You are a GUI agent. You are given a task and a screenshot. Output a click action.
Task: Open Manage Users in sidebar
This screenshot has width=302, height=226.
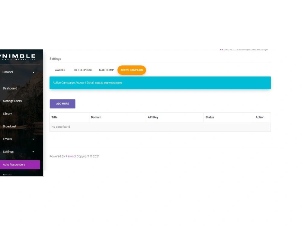point(12,101)
